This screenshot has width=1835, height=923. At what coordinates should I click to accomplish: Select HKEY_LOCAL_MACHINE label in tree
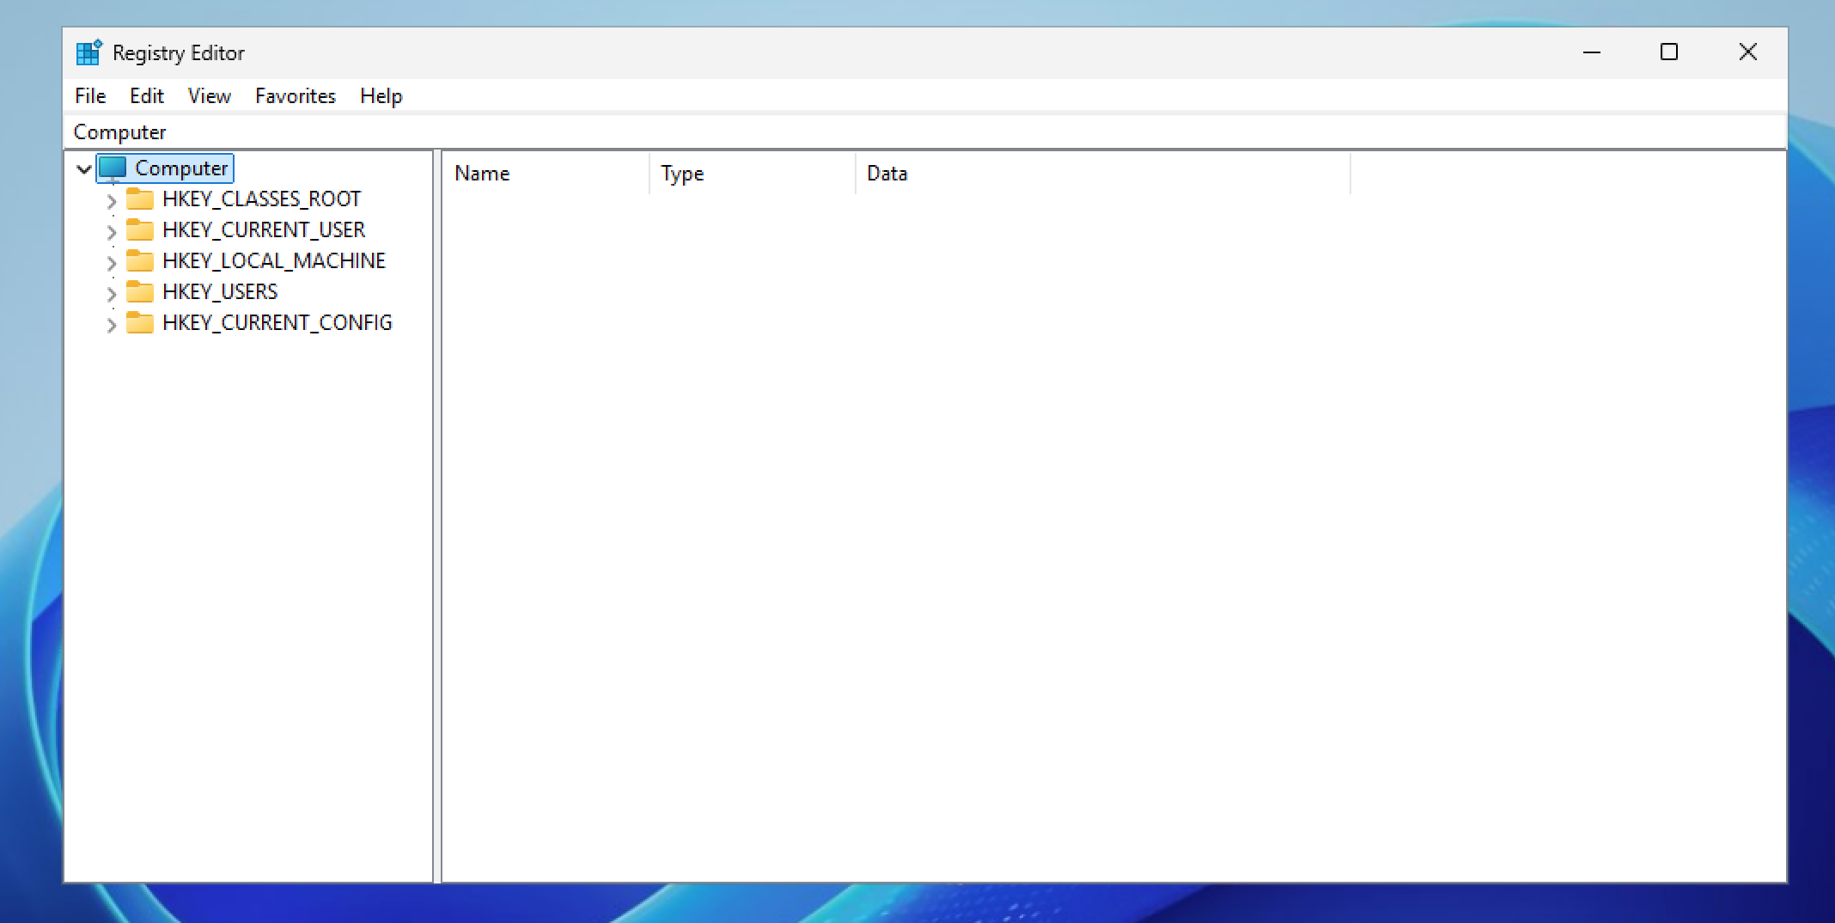(x=274, y=260)
